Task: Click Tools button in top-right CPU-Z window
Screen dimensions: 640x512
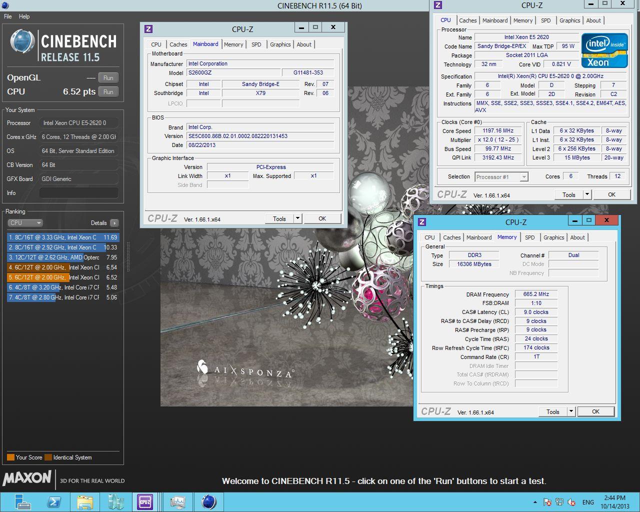Action: [569, 194]
